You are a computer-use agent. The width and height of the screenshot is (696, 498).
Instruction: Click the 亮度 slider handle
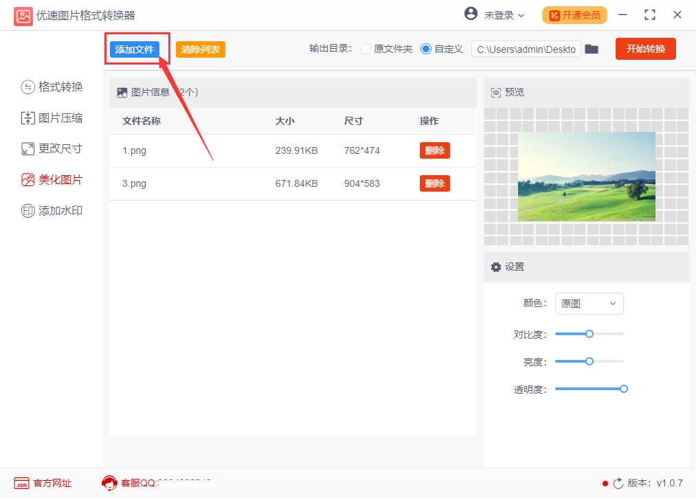(590, 361)
